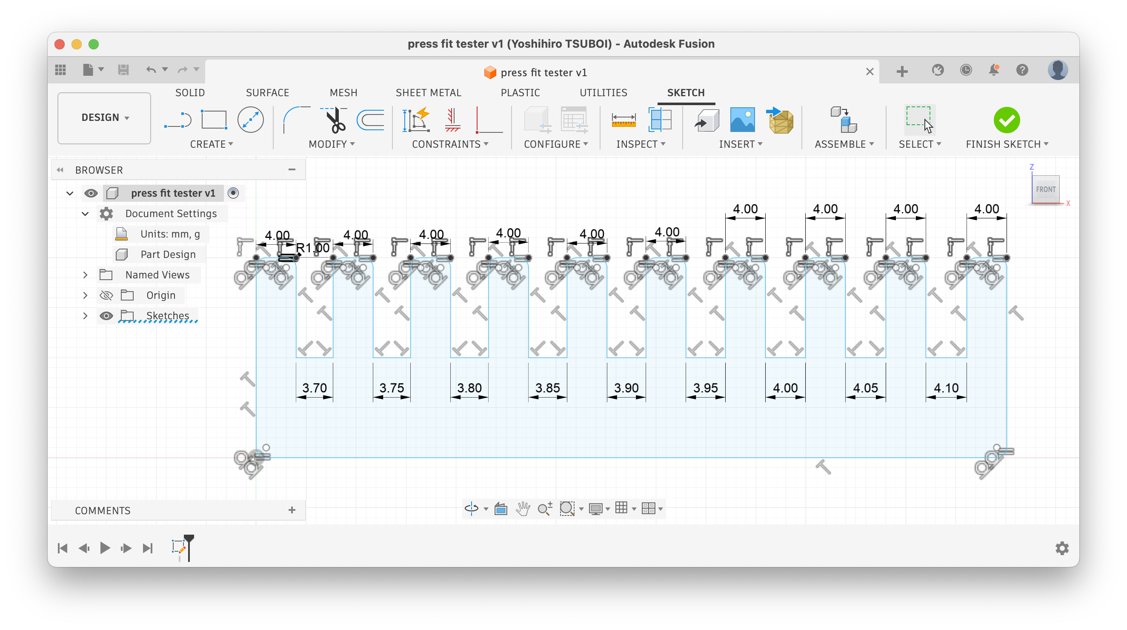
Task: Open the CONSTRAINTS dropdown menu
Action: (x=450, y=144)
